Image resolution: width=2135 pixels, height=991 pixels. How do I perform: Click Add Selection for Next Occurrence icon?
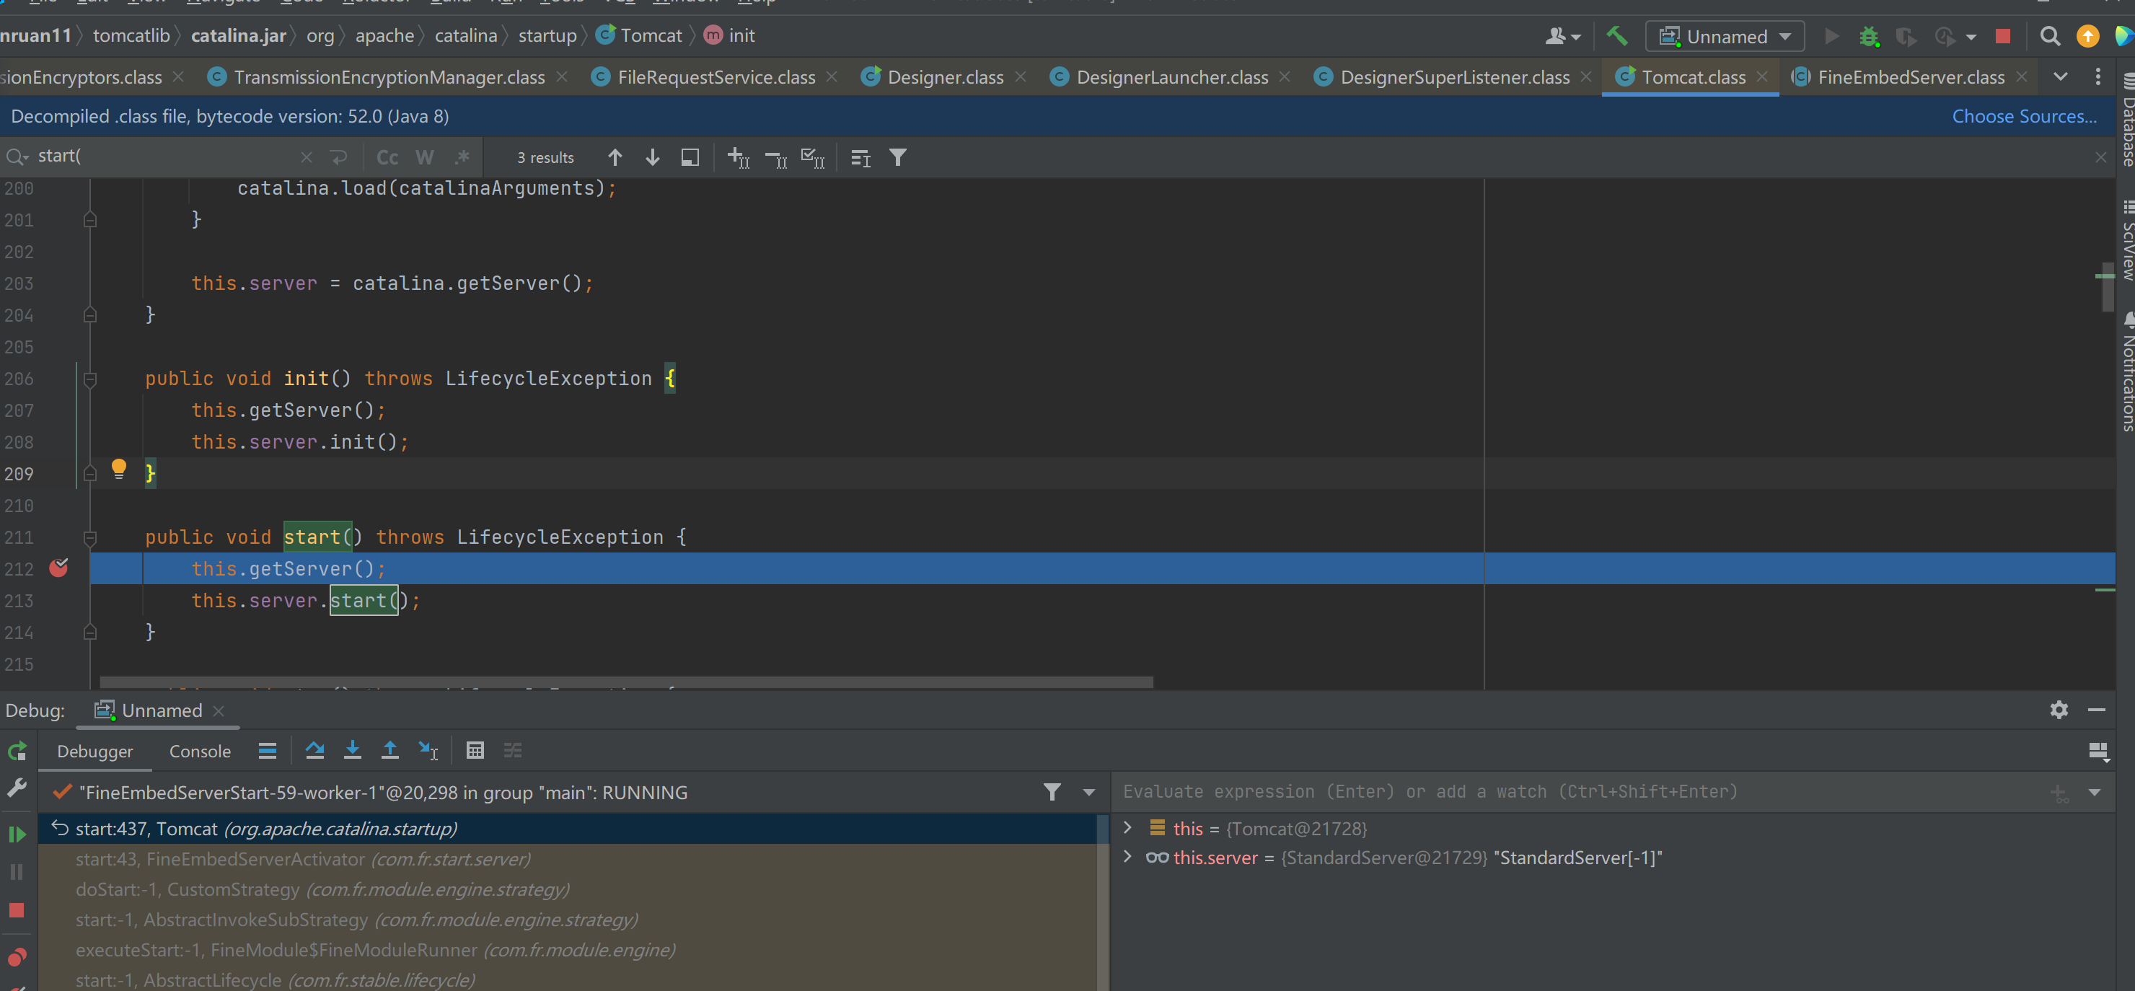(x=738, y=157)
